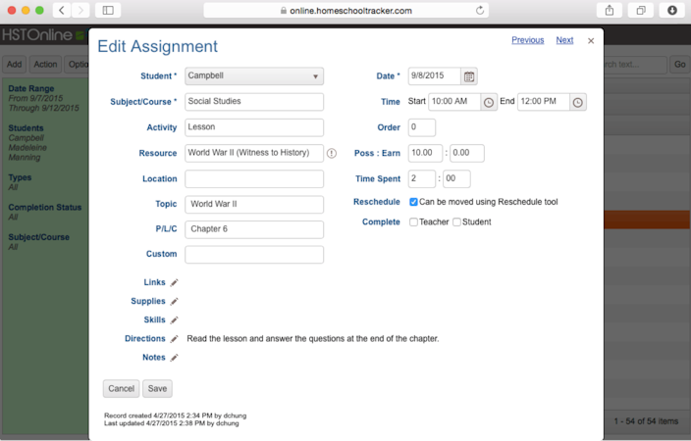Click the Directions text about reading the lesson

(313, 339)
